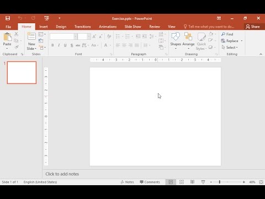Click the Format Painter brush icon

(17, 47)
